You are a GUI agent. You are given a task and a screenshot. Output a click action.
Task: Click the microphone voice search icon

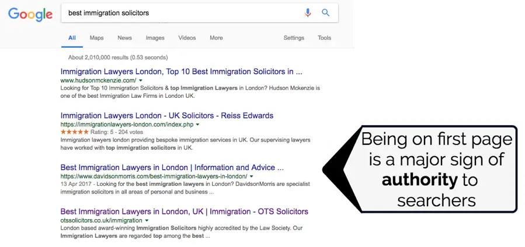(x=308, y=12)
